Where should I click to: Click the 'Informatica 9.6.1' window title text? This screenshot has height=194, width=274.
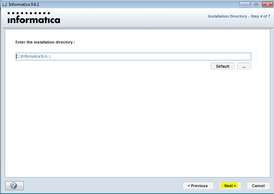[x=24, y=4]
